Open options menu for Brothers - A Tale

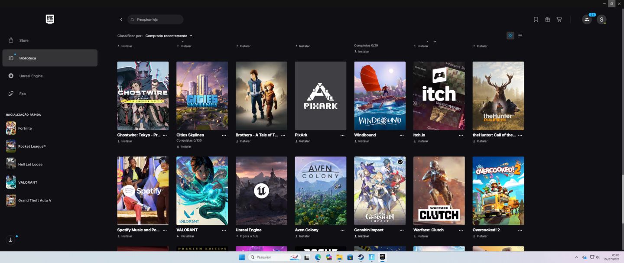click(283, 135)
